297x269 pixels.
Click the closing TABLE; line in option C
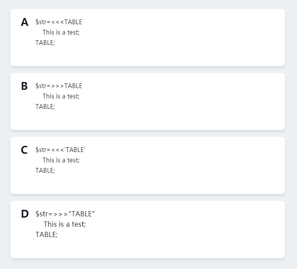(45, 171)
